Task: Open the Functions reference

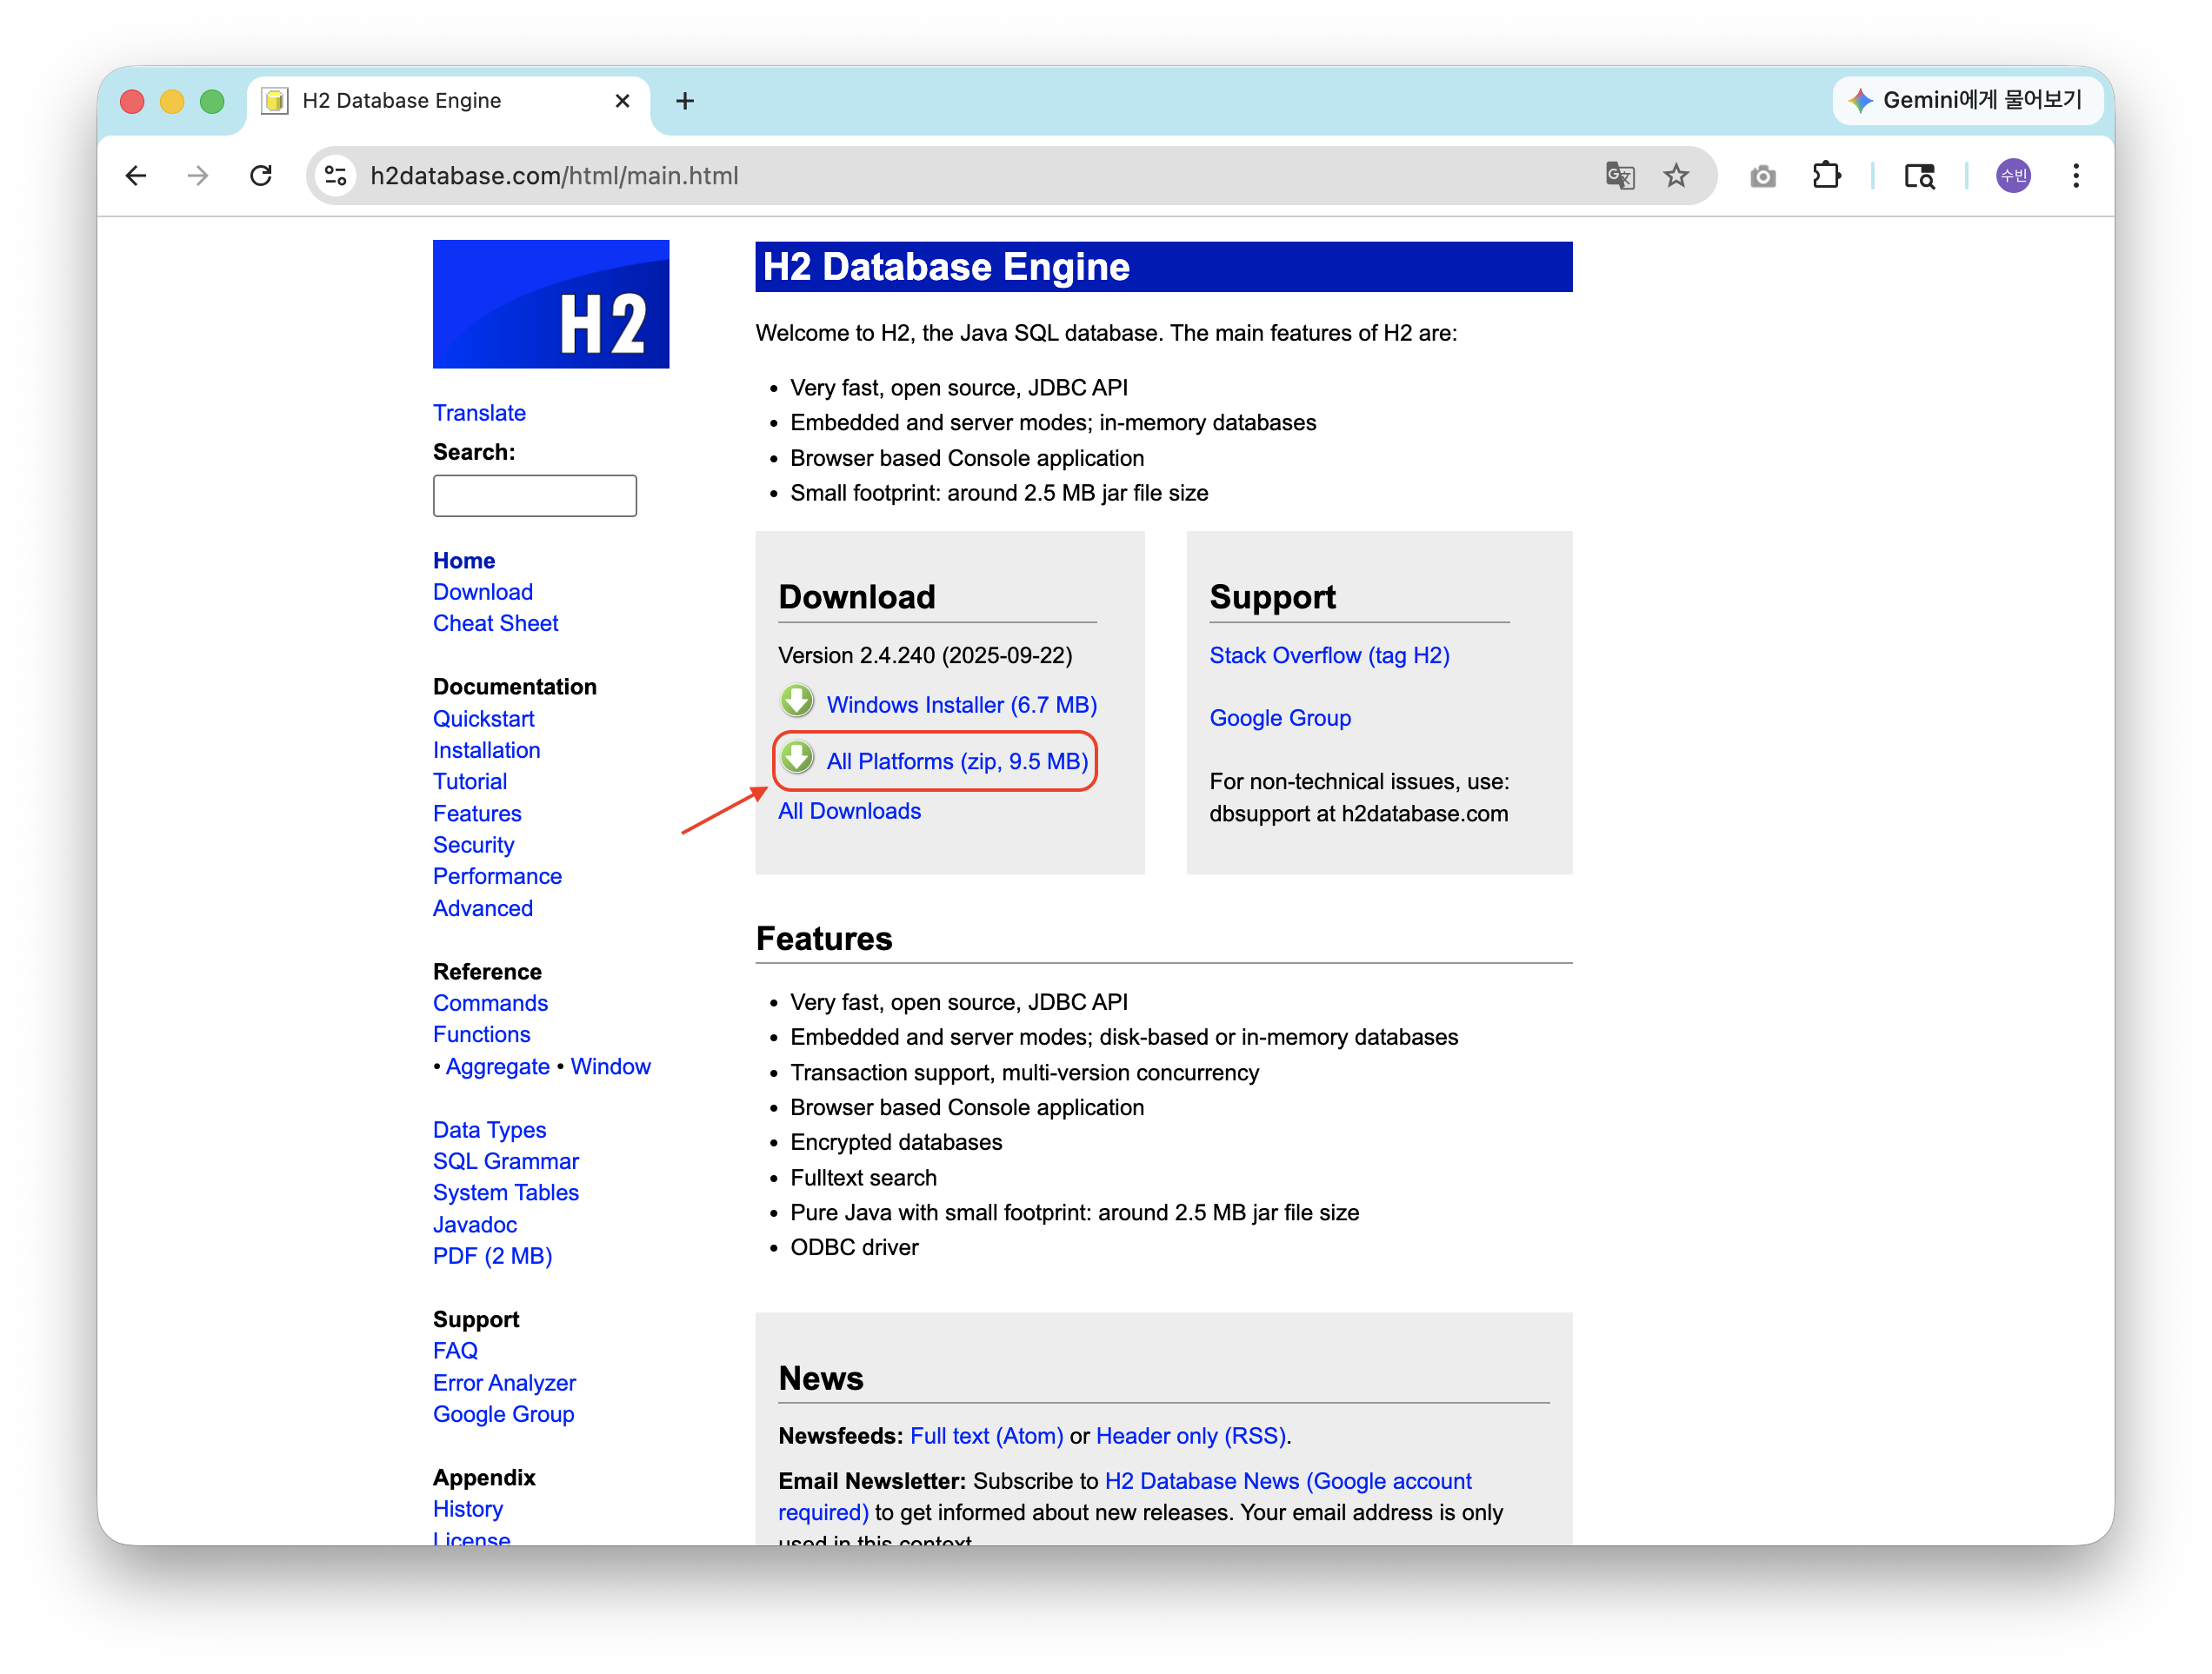Action: coord(482,1034)
